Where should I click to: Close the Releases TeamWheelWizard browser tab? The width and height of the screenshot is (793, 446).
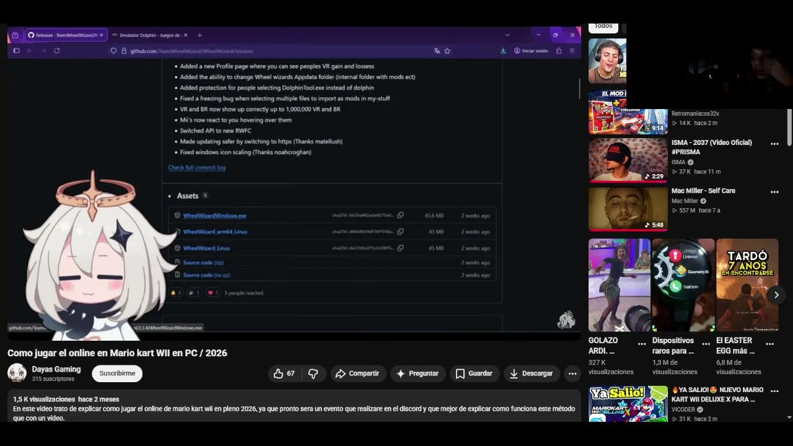pyautogui.click(x=102, y=35)
